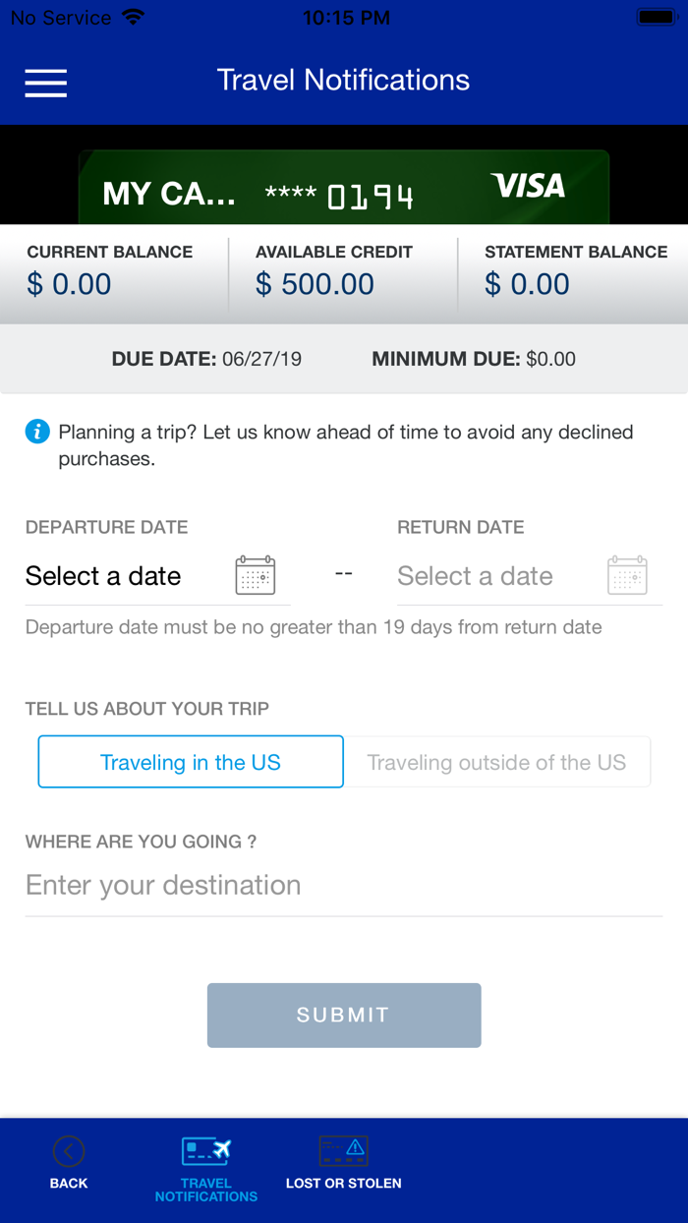Tap the departure date calendar icon
Image resolution: width=688 pixels, height=1223 pixels.
tap(256, 575)
